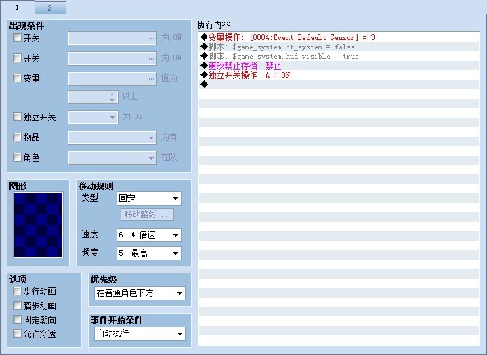Select the 更改禁止存档 command line
The width and height of the screenshot is (487, 355).
339,66
